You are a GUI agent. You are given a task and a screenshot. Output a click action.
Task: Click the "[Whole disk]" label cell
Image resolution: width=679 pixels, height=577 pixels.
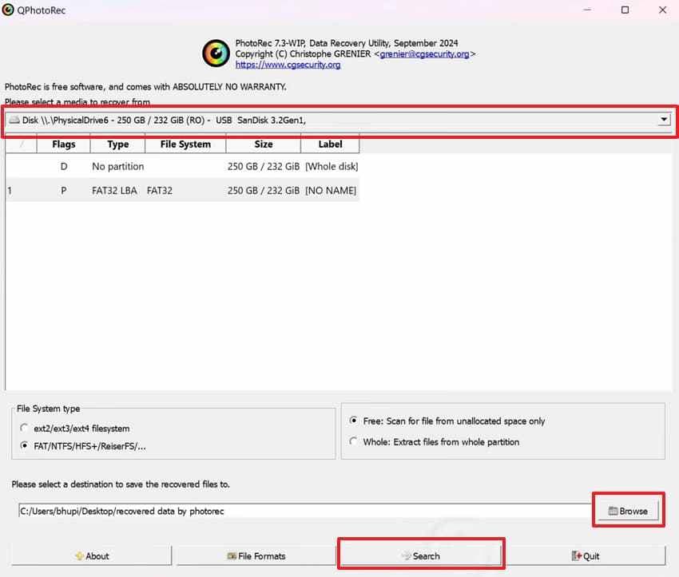click(332, 167)
